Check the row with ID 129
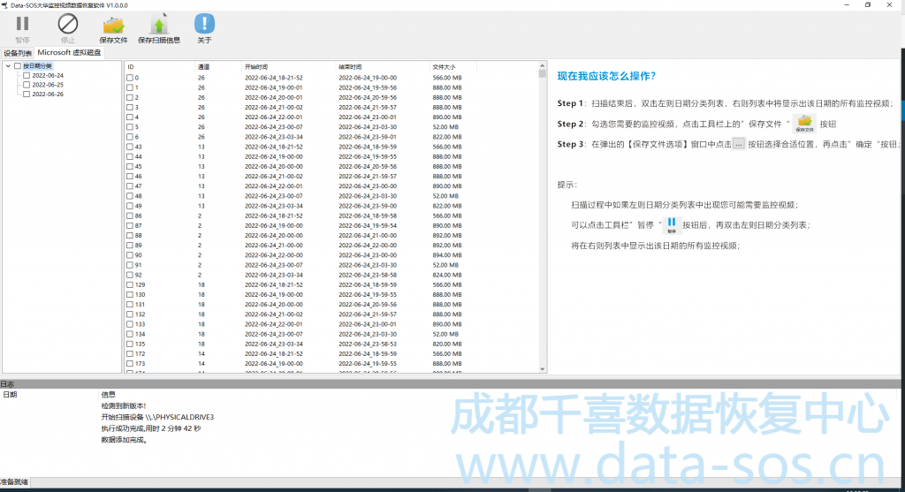Image resolution: width=905 pixels, height=492 pixels. (x=130, y=285)
